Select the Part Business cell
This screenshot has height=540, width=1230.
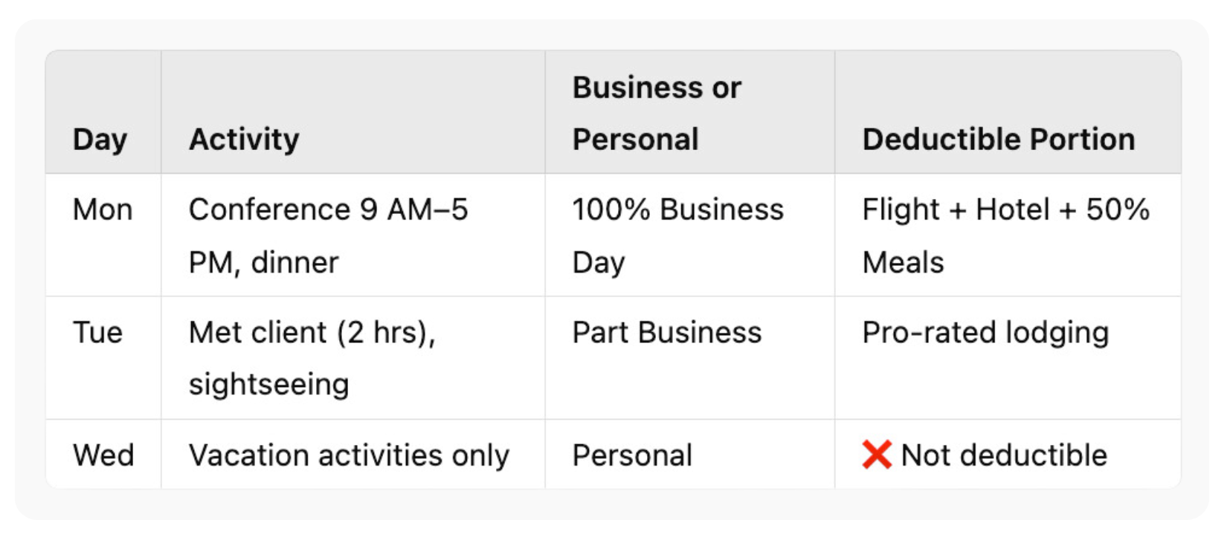point(666,333)
